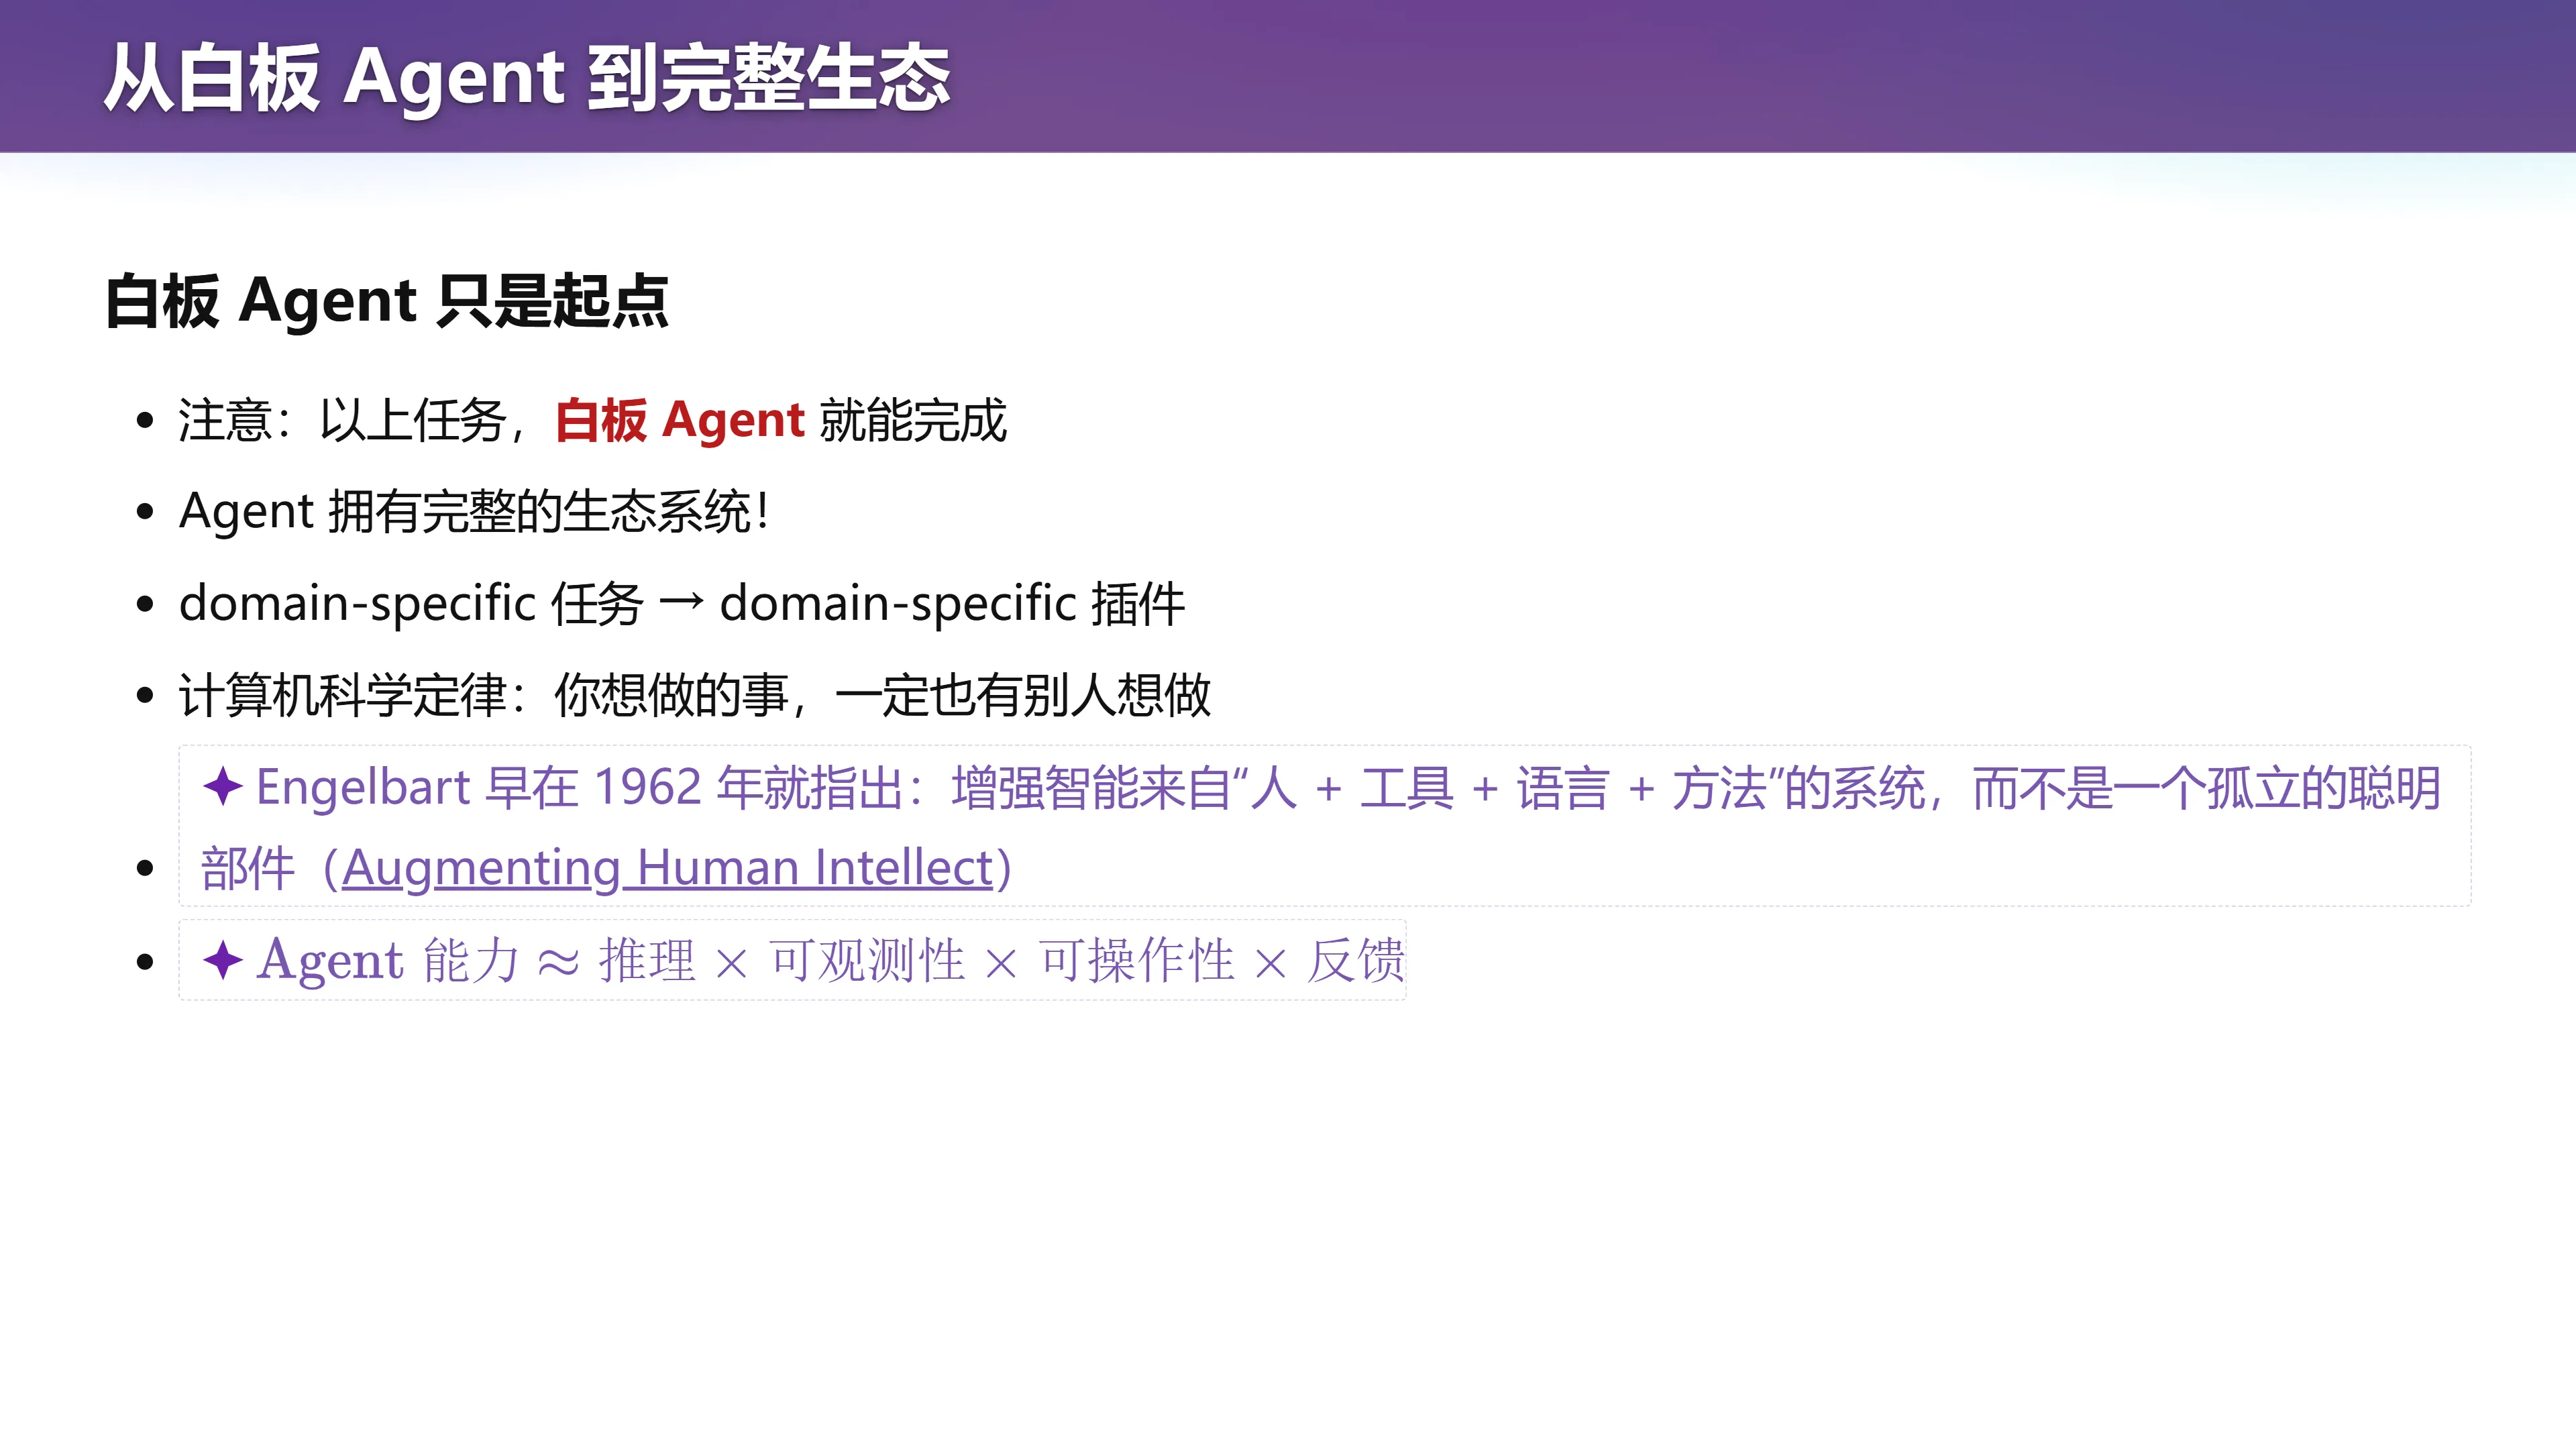The image size is (2576, 1449).
Task: Click 可观测性 in the Agent formula
Action: click(867, 960)
